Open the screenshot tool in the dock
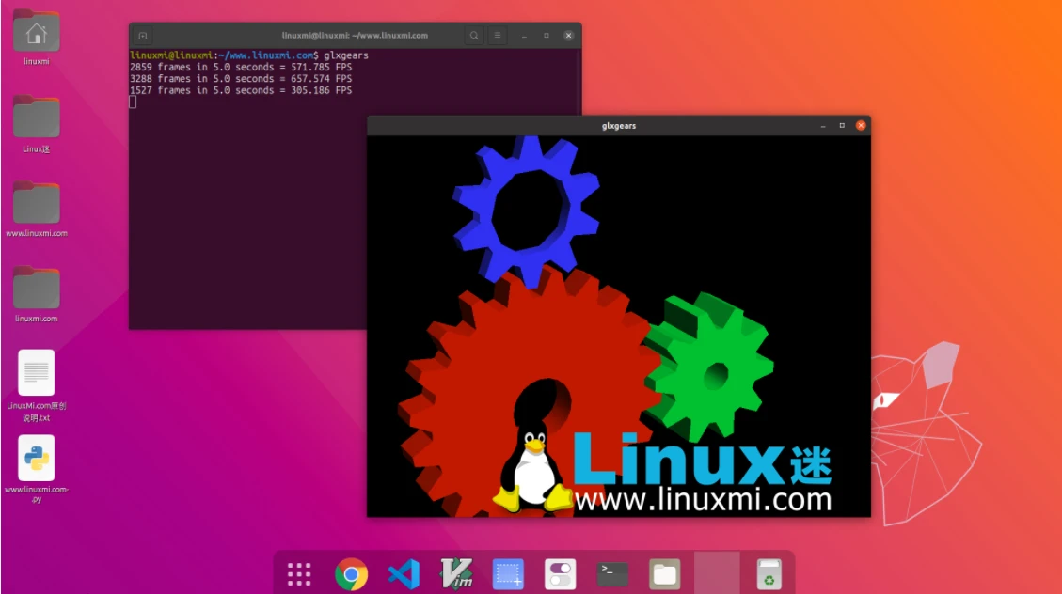Image resolution: width=1062 pixels, height=594 pixels. pos(508,574)
